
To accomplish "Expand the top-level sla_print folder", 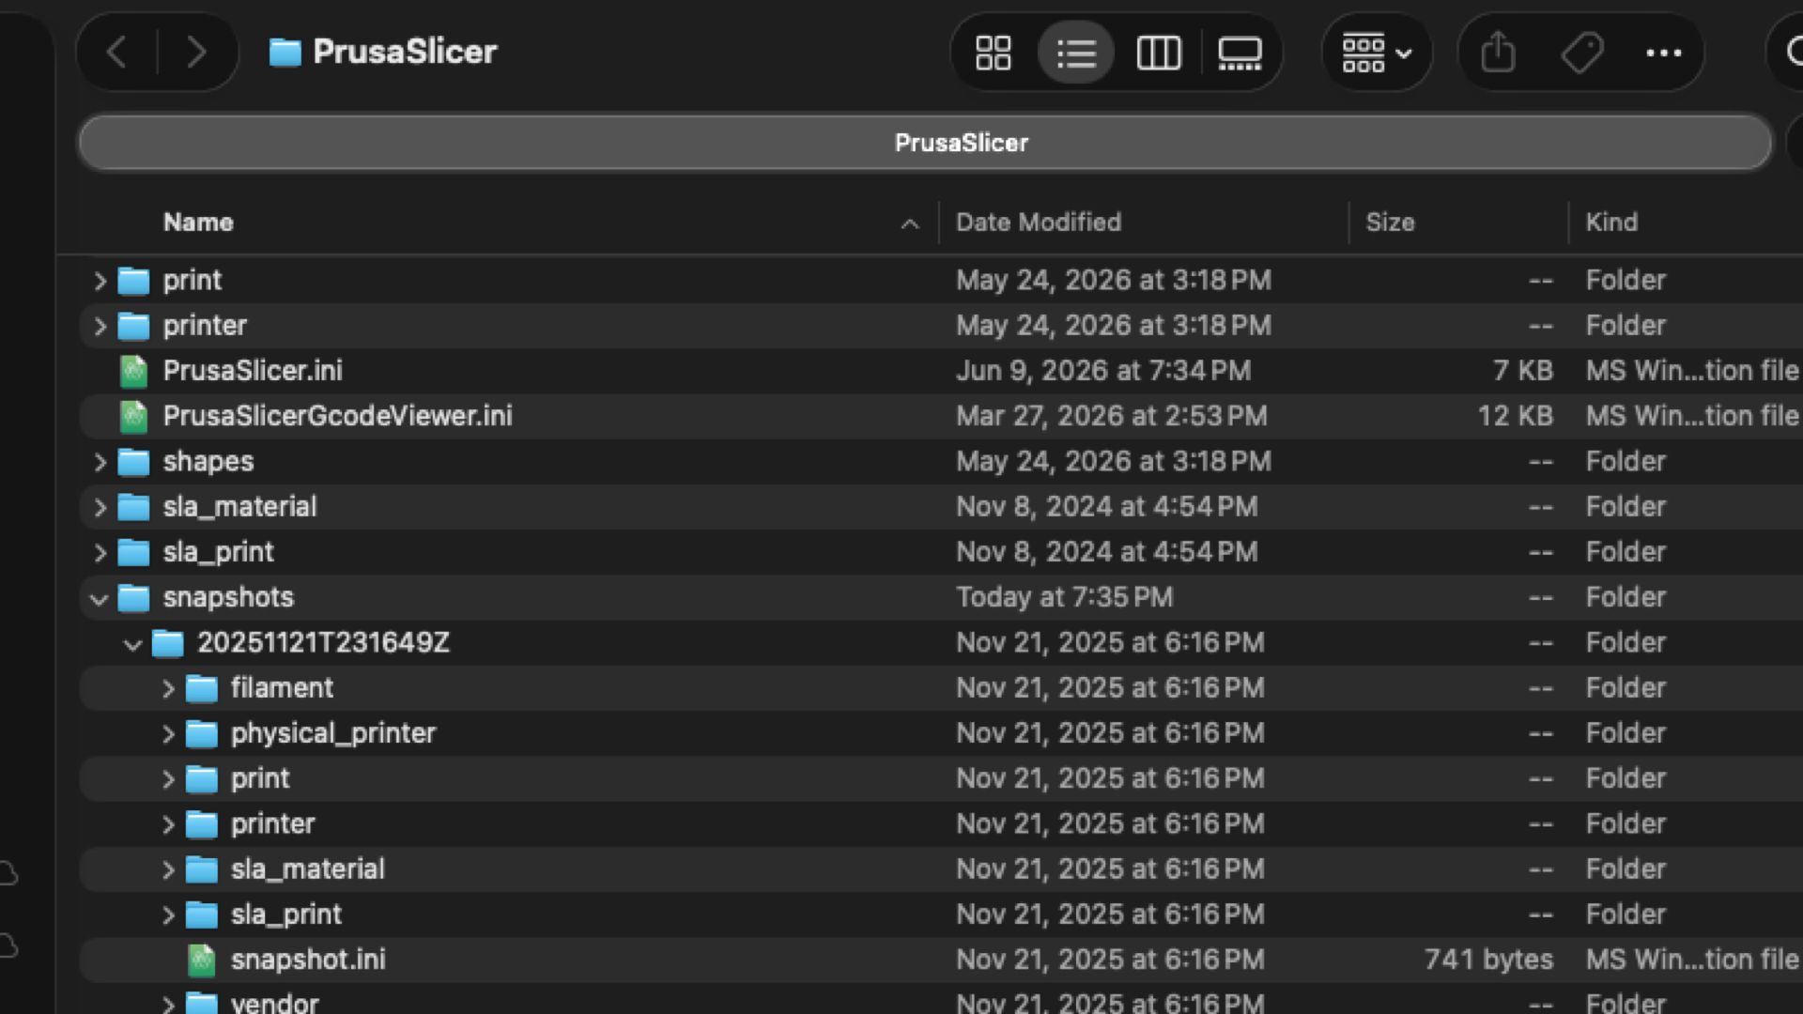I will pyautogui.click(x=100, y=552).
